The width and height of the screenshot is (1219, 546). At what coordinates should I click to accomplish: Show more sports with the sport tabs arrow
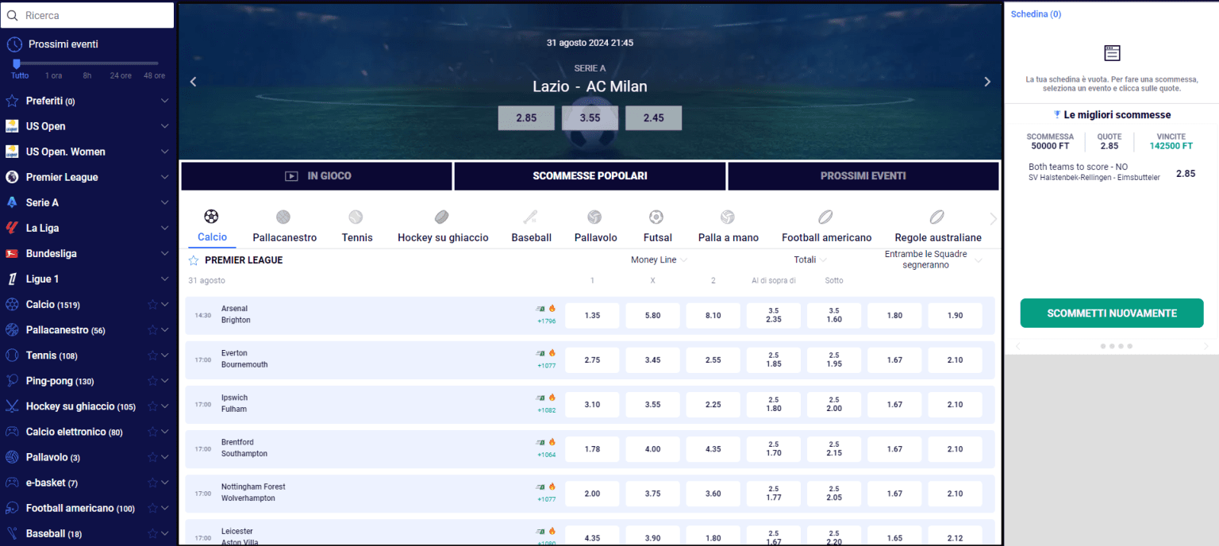[x=993, y=219]
